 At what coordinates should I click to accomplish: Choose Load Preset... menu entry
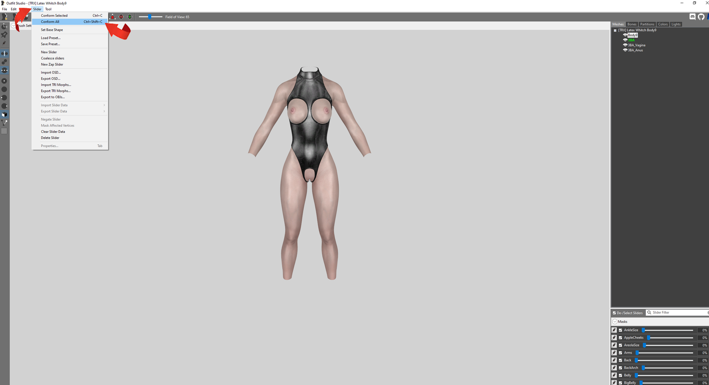tap(70, 38)
